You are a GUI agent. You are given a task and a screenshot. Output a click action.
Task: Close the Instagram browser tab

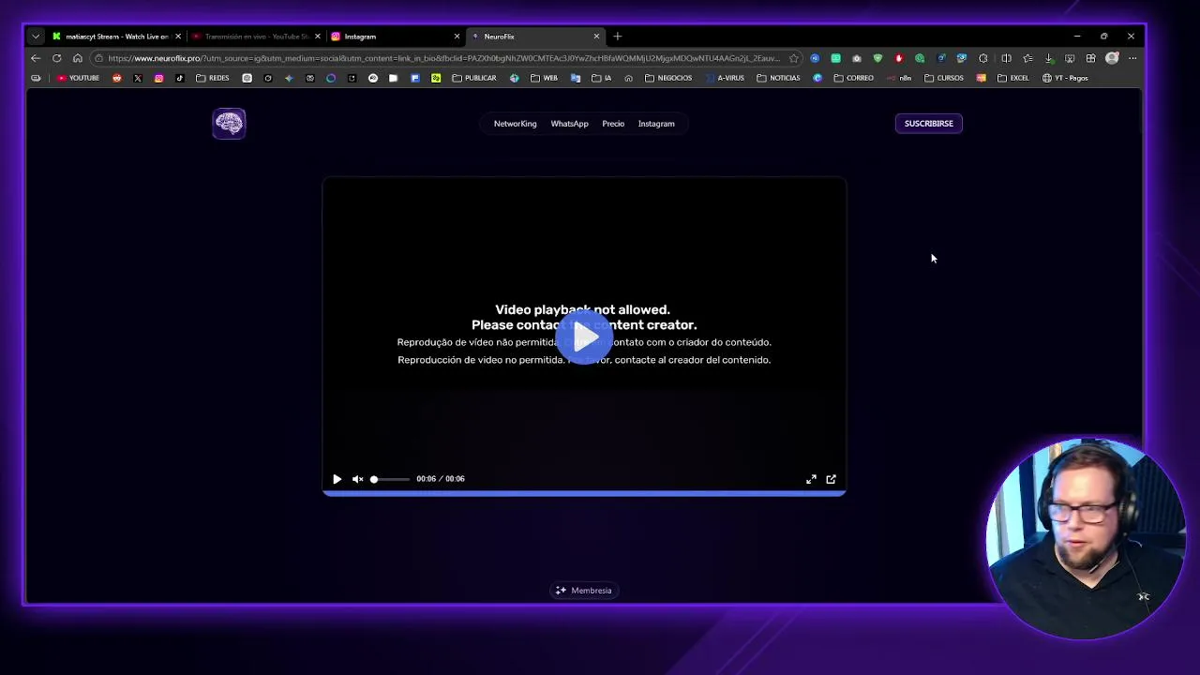coord(457,37)
